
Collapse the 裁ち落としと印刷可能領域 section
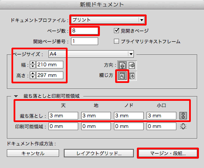[x=16, y=96]
